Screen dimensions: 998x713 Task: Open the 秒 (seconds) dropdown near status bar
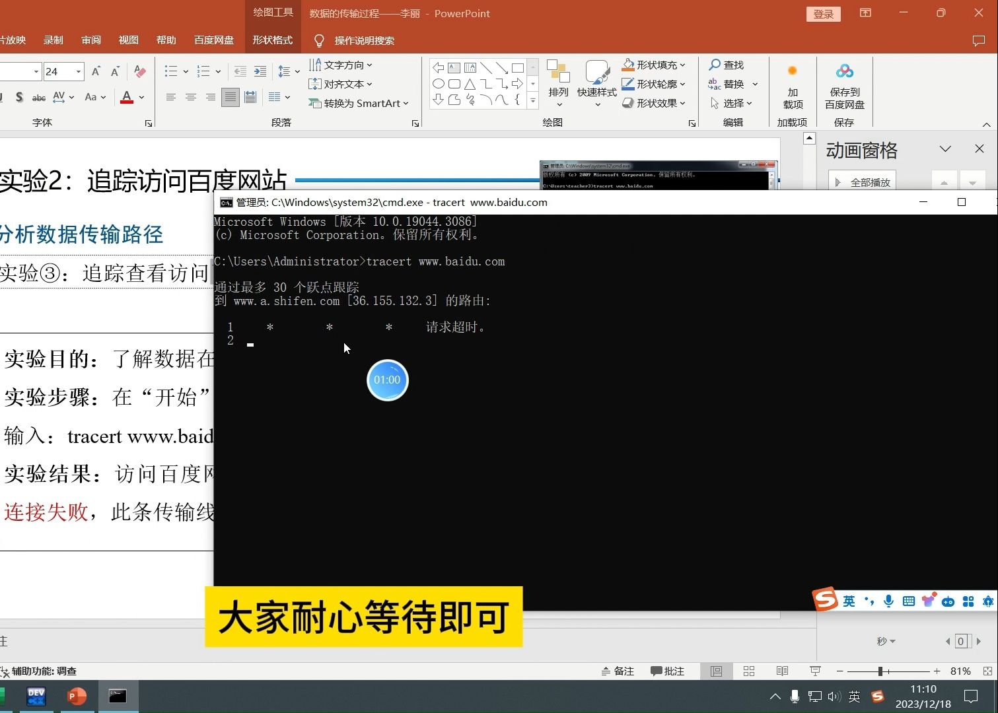tap(885, 641)
